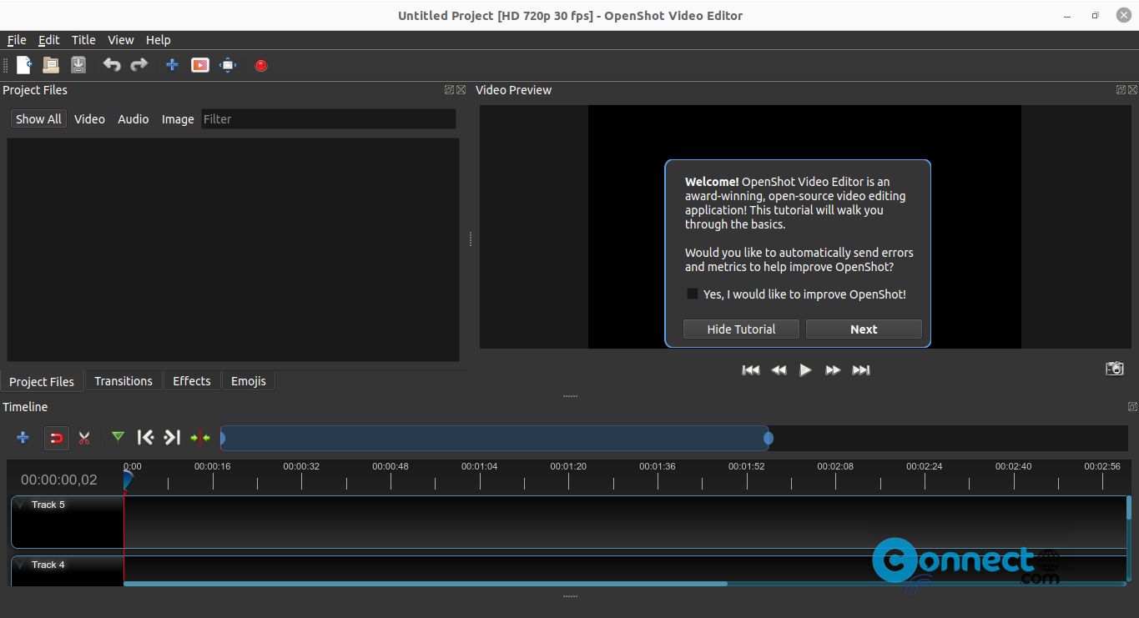This screenshot has width=1139, height=618.
Task: Filter project files by Audio
Action: pyautogui.click(x=134, y=118)
